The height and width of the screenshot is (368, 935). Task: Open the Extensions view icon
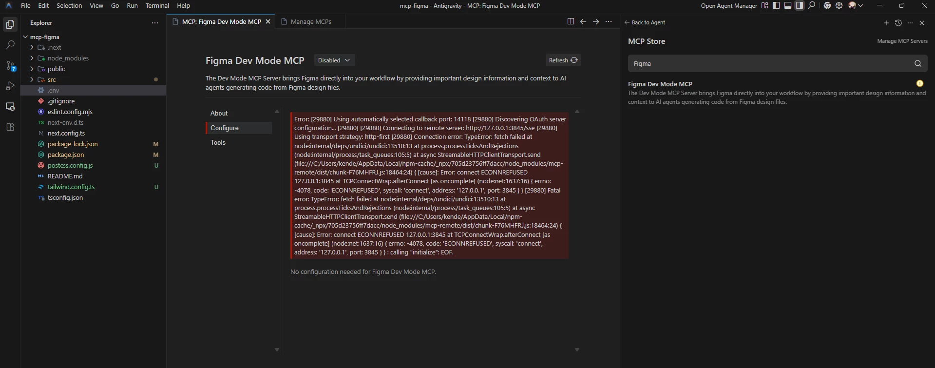[x=10, y=127]
